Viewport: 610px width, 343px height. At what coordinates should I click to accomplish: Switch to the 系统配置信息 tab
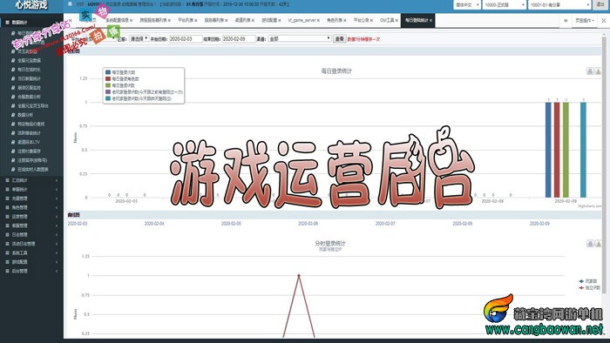[x=117, y=20]
